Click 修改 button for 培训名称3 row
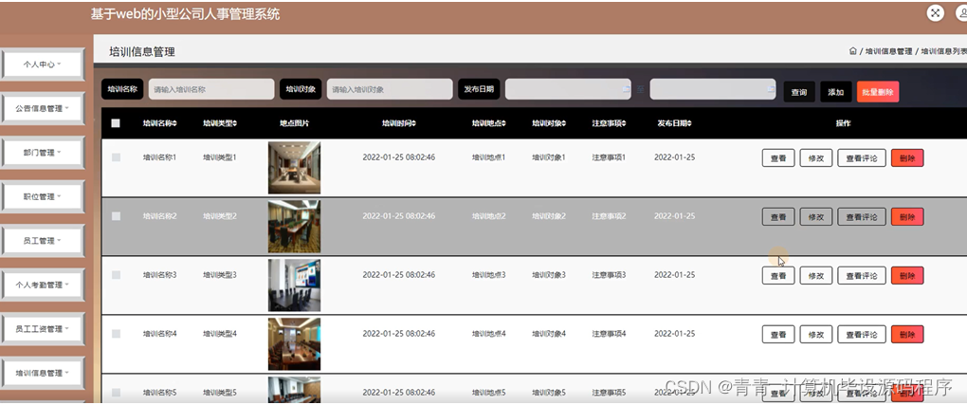This screenshot has height=405, width=967. [x=816, y=275]
